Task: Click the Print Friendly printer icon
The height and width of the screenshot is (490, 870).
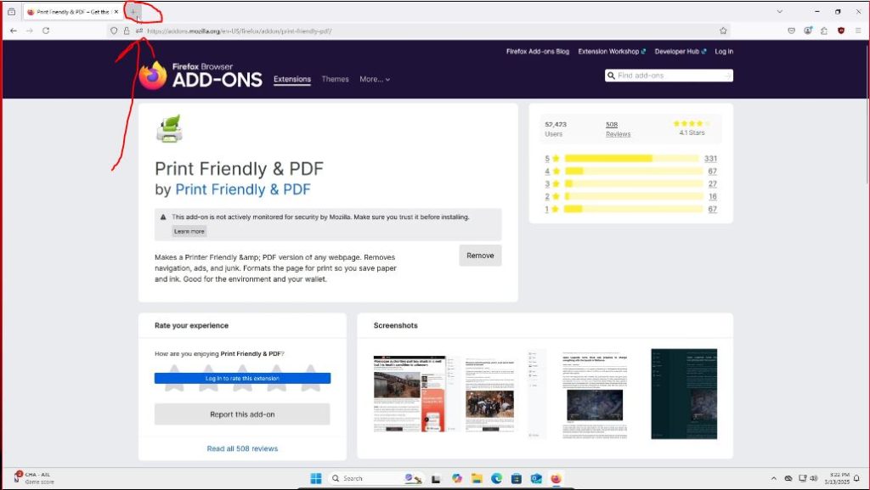Action: (x=169, y=128)
